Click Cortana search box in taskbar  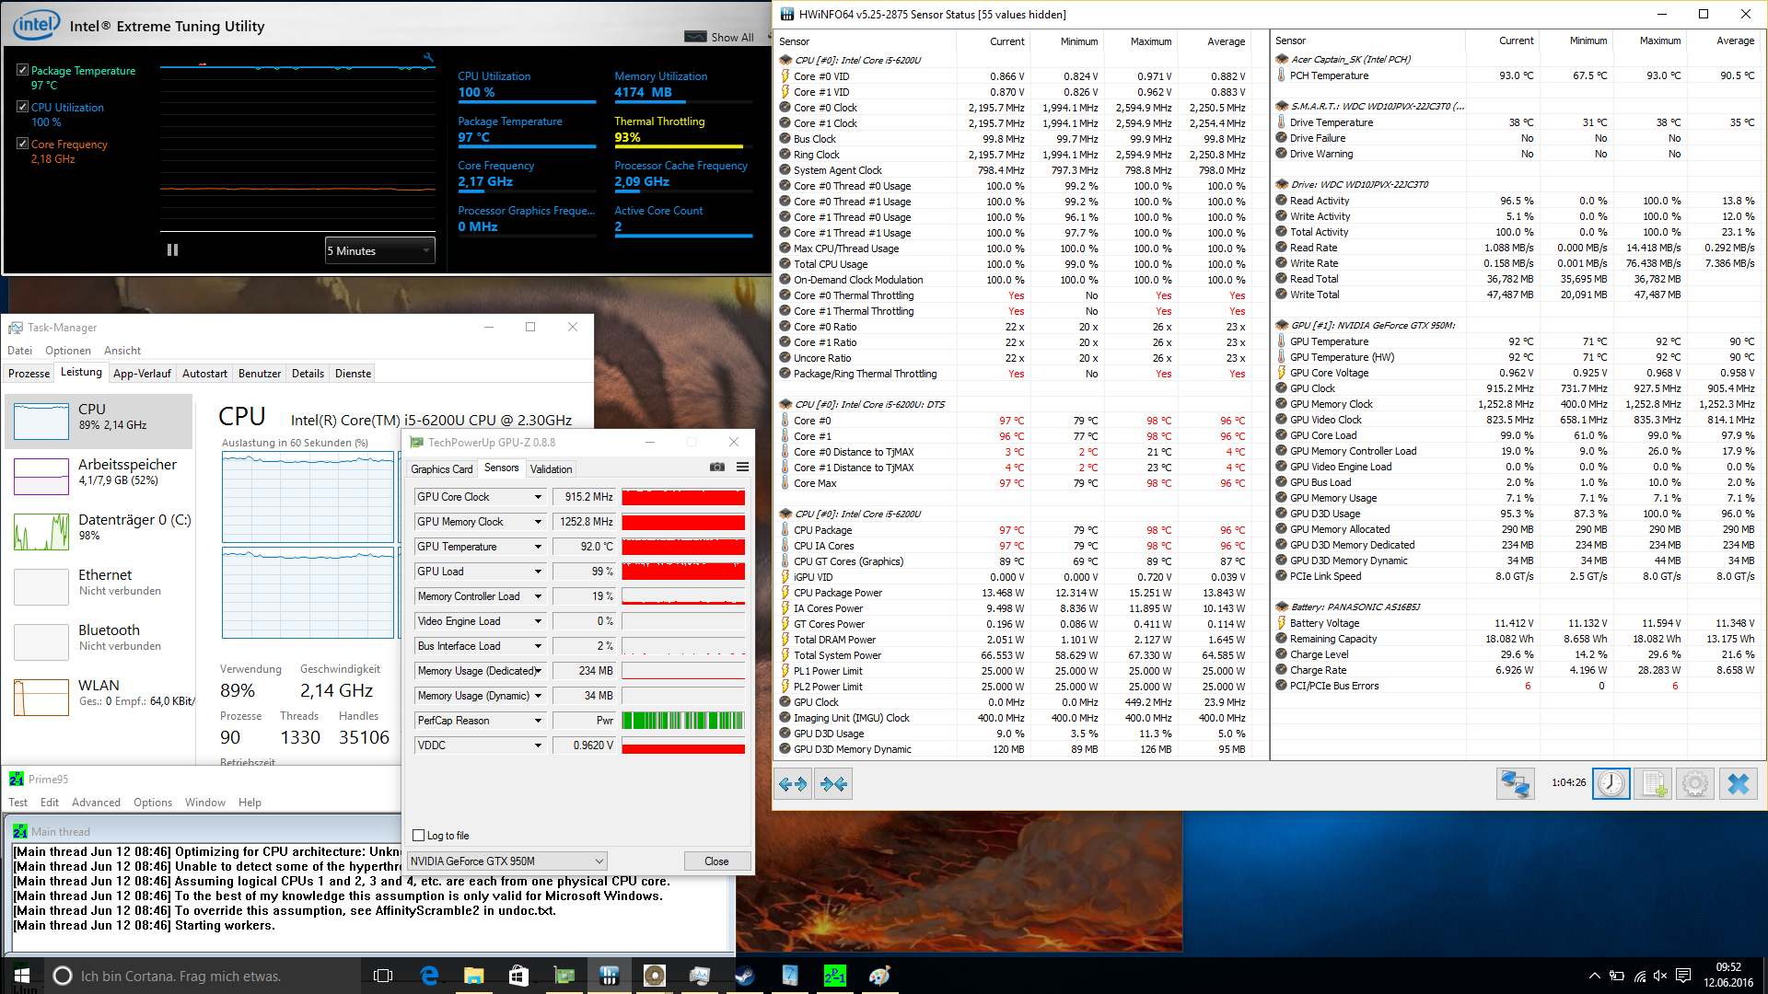pyautogui.click(x=203, y=976)
